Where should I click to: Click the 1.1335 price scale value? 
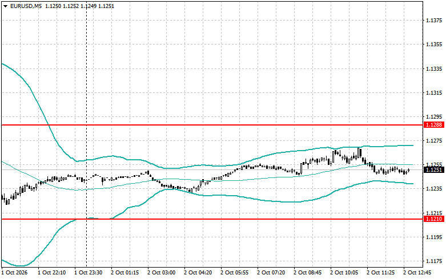(434, 69)
